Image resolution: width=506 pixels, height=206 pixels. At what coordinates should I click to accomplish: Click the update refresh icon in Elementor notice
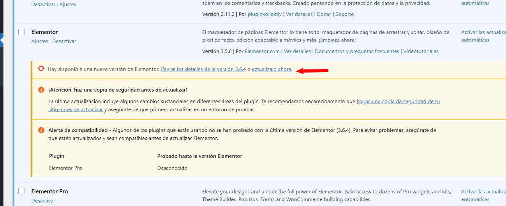(x=41, y=69)
